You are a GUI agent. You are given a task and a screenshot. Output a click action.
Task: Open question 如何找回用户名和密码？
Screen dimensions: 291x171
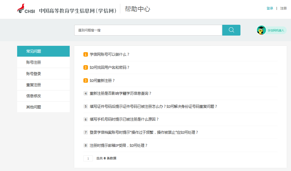(110, 68)
